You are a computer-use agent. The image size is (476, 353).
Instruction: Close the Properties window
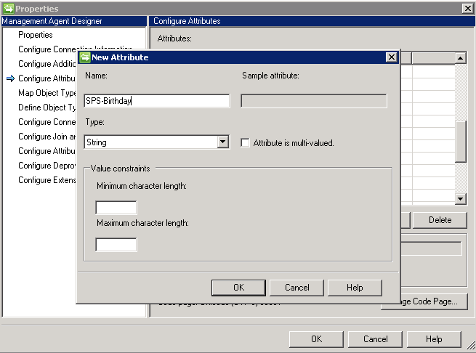coord(468,8)
